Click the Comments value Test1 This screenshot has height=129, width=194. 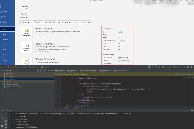click(x=119, y=49)
